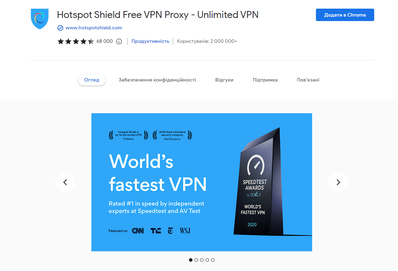
Task: Switch to the Відгуки tab
Action: pyautogui.click(x=224, y=80)
